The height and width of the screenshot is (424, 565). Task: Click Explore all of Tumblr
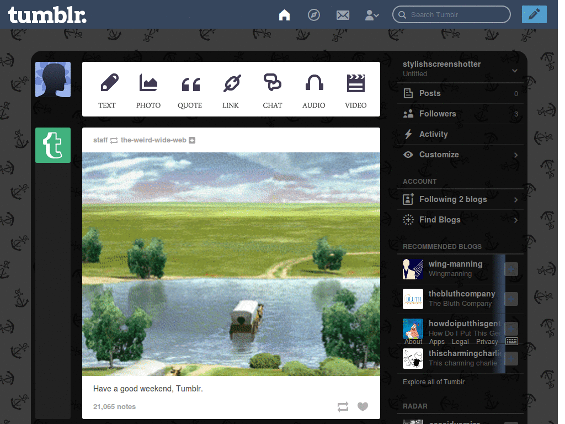tap(434, 382)
